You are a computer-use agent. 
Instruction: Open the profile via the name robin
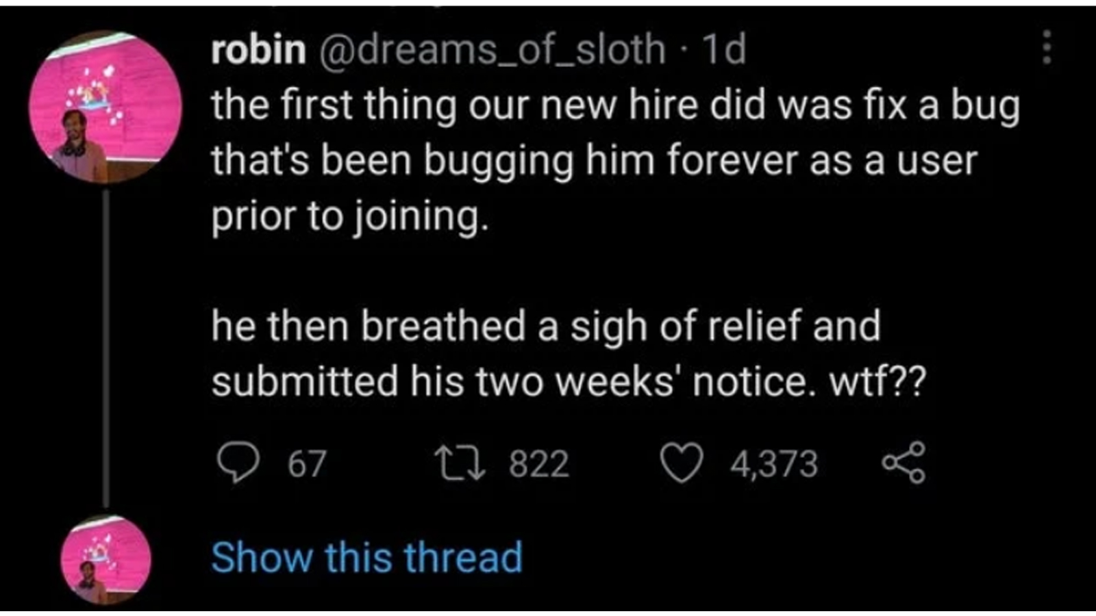point(258,49)
